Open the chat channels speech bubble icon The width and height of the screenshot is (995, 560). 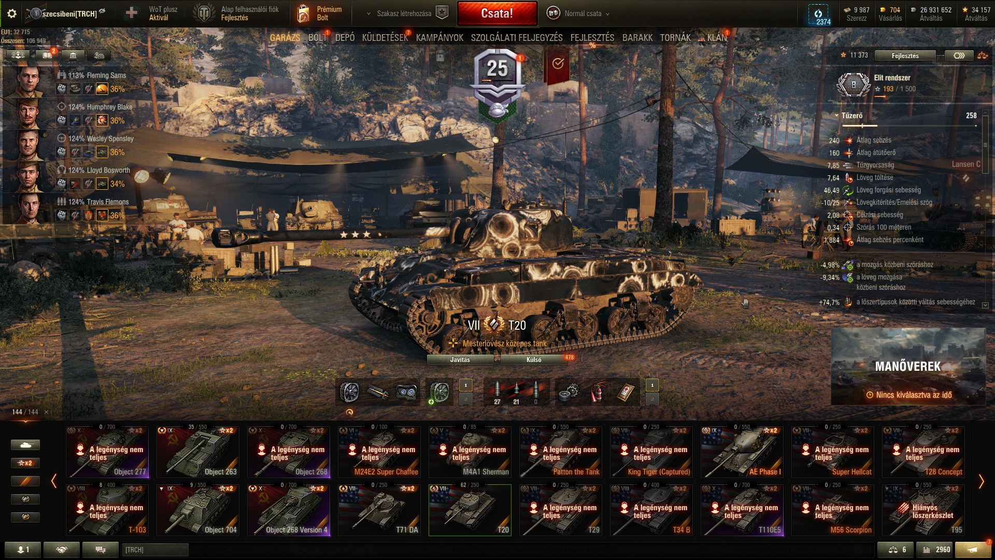101,550
